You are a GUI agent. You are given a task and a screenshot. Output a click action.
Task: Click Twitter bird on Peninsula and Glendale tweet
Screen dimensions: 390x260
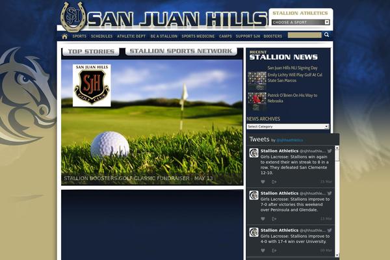coord(330,193)
